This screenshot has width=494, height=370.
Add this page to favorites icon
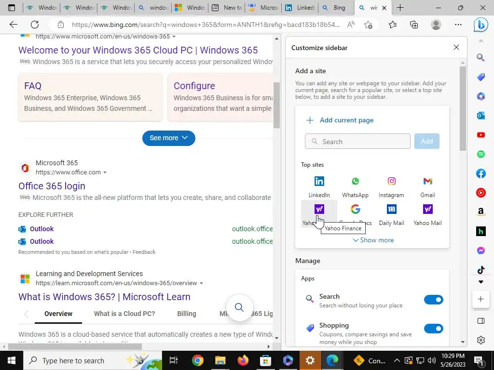[x=368, y=25]
